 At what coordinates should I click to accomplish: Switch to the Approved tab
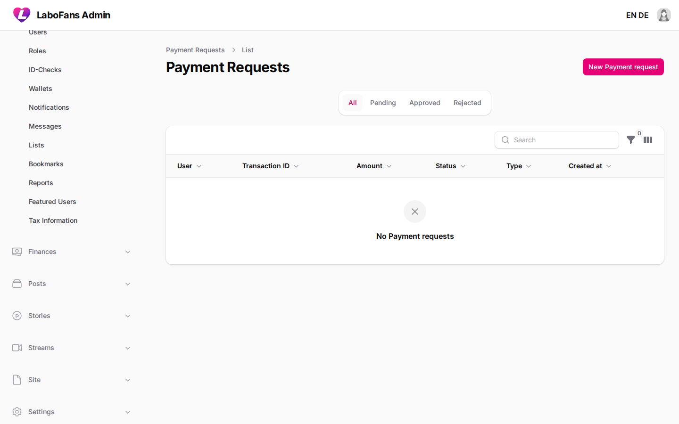pyautogui.click(x=425, y=103)
